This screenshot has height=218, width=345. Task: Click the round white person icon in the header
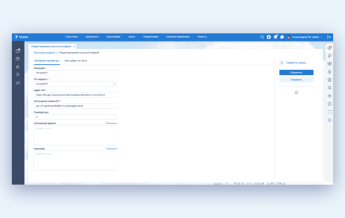tap(269, 37)
